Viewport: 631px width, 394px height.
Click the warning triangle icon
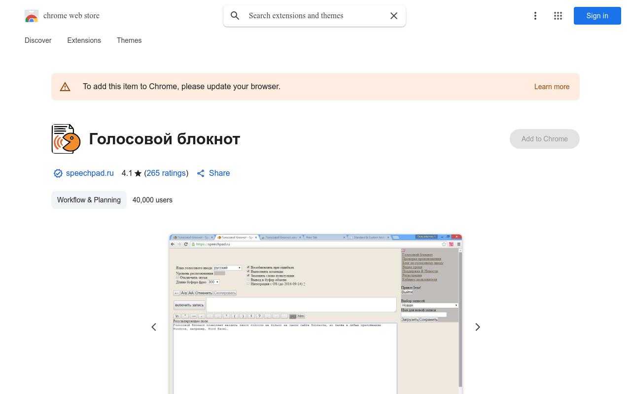pyautogui.click(x=65, y=87)
